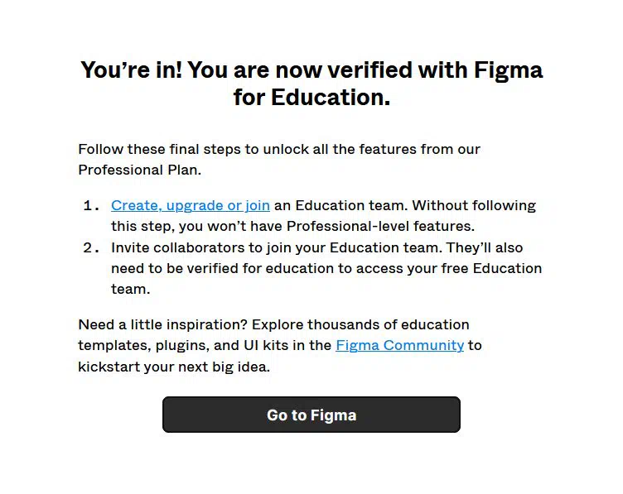Image resolution: width=623 pixels, height=494 pixels.
Task: Click the word "Figma" in the heading
Action: (x=508, y=70)
